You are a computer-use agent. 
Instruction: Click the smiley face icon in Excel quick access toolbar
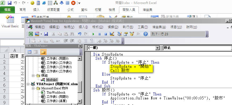click(32, 3)
